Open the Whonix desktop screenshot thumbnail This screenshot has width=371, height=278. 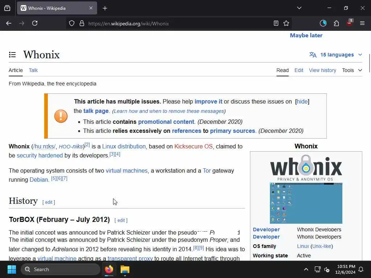click(306, 203)
